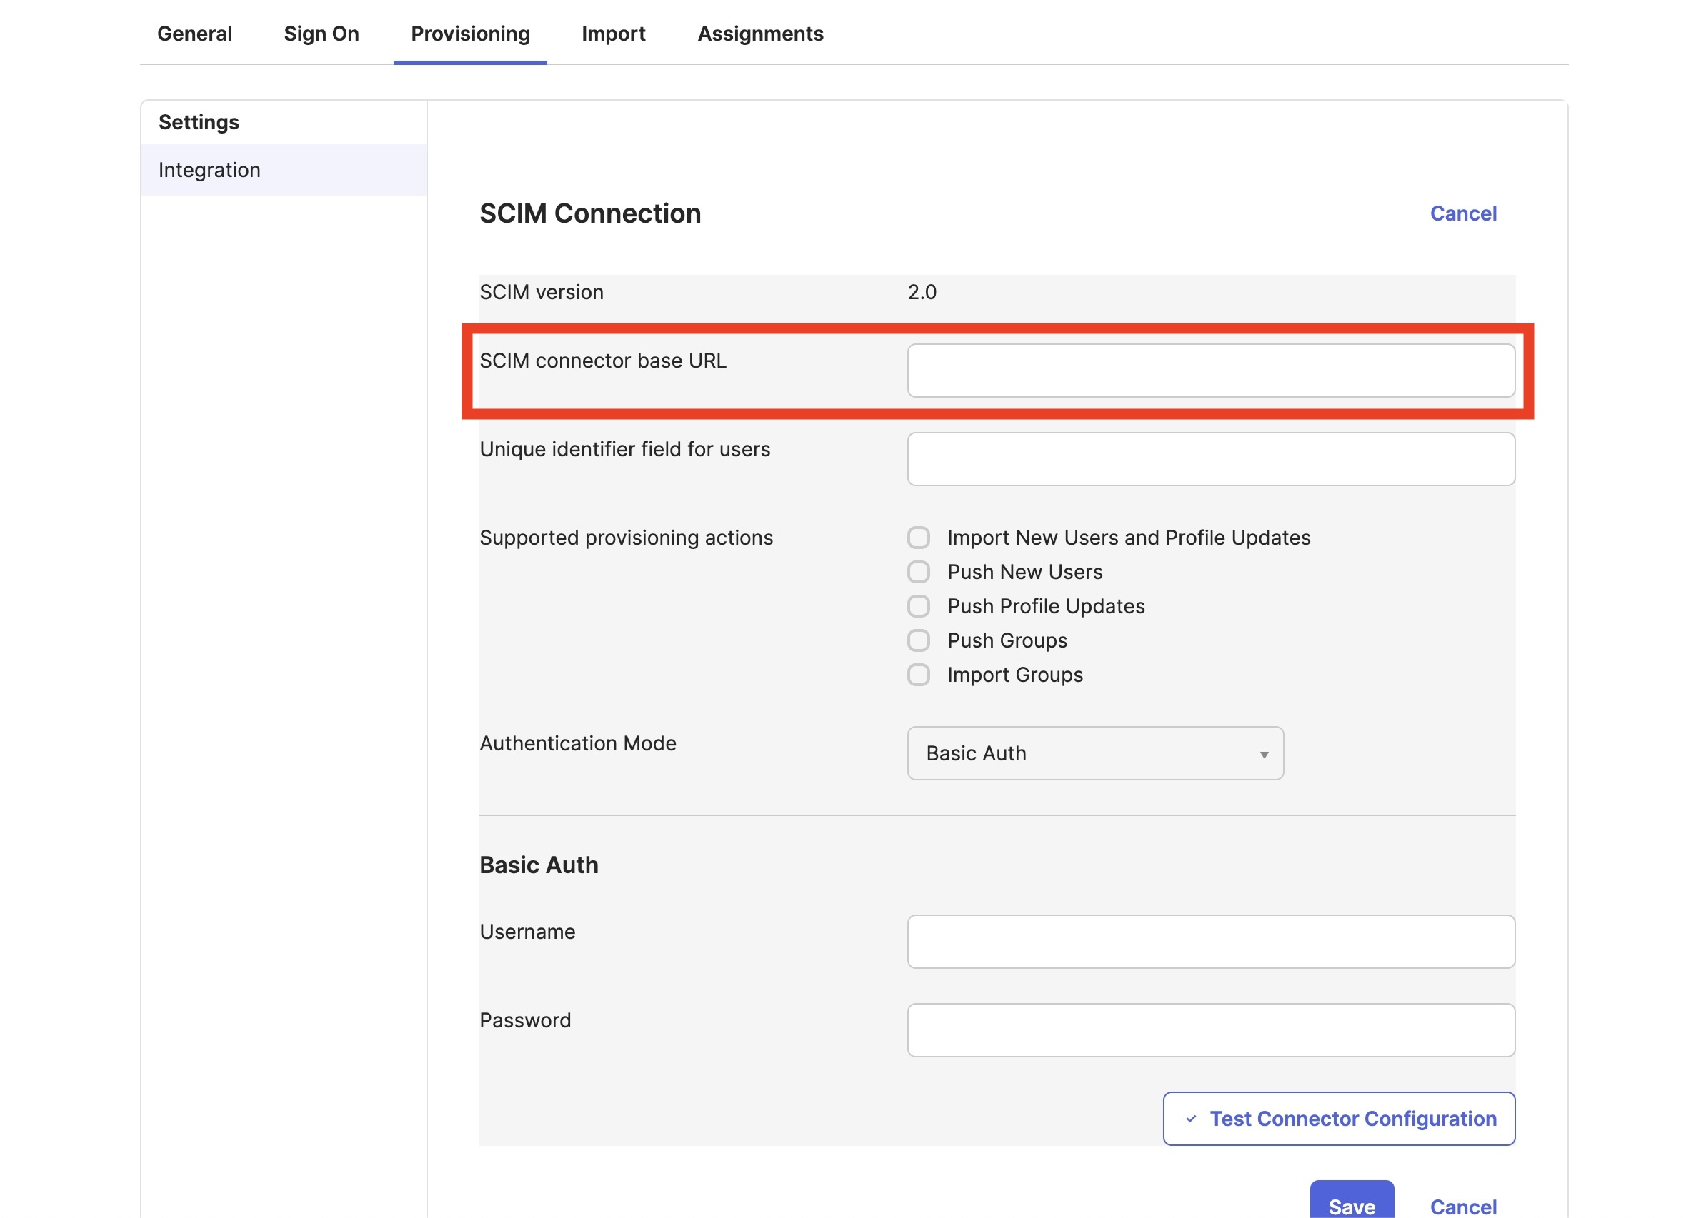Click the Supported provisioning actions label
1686x1218 pixels.
coord(626,538)
